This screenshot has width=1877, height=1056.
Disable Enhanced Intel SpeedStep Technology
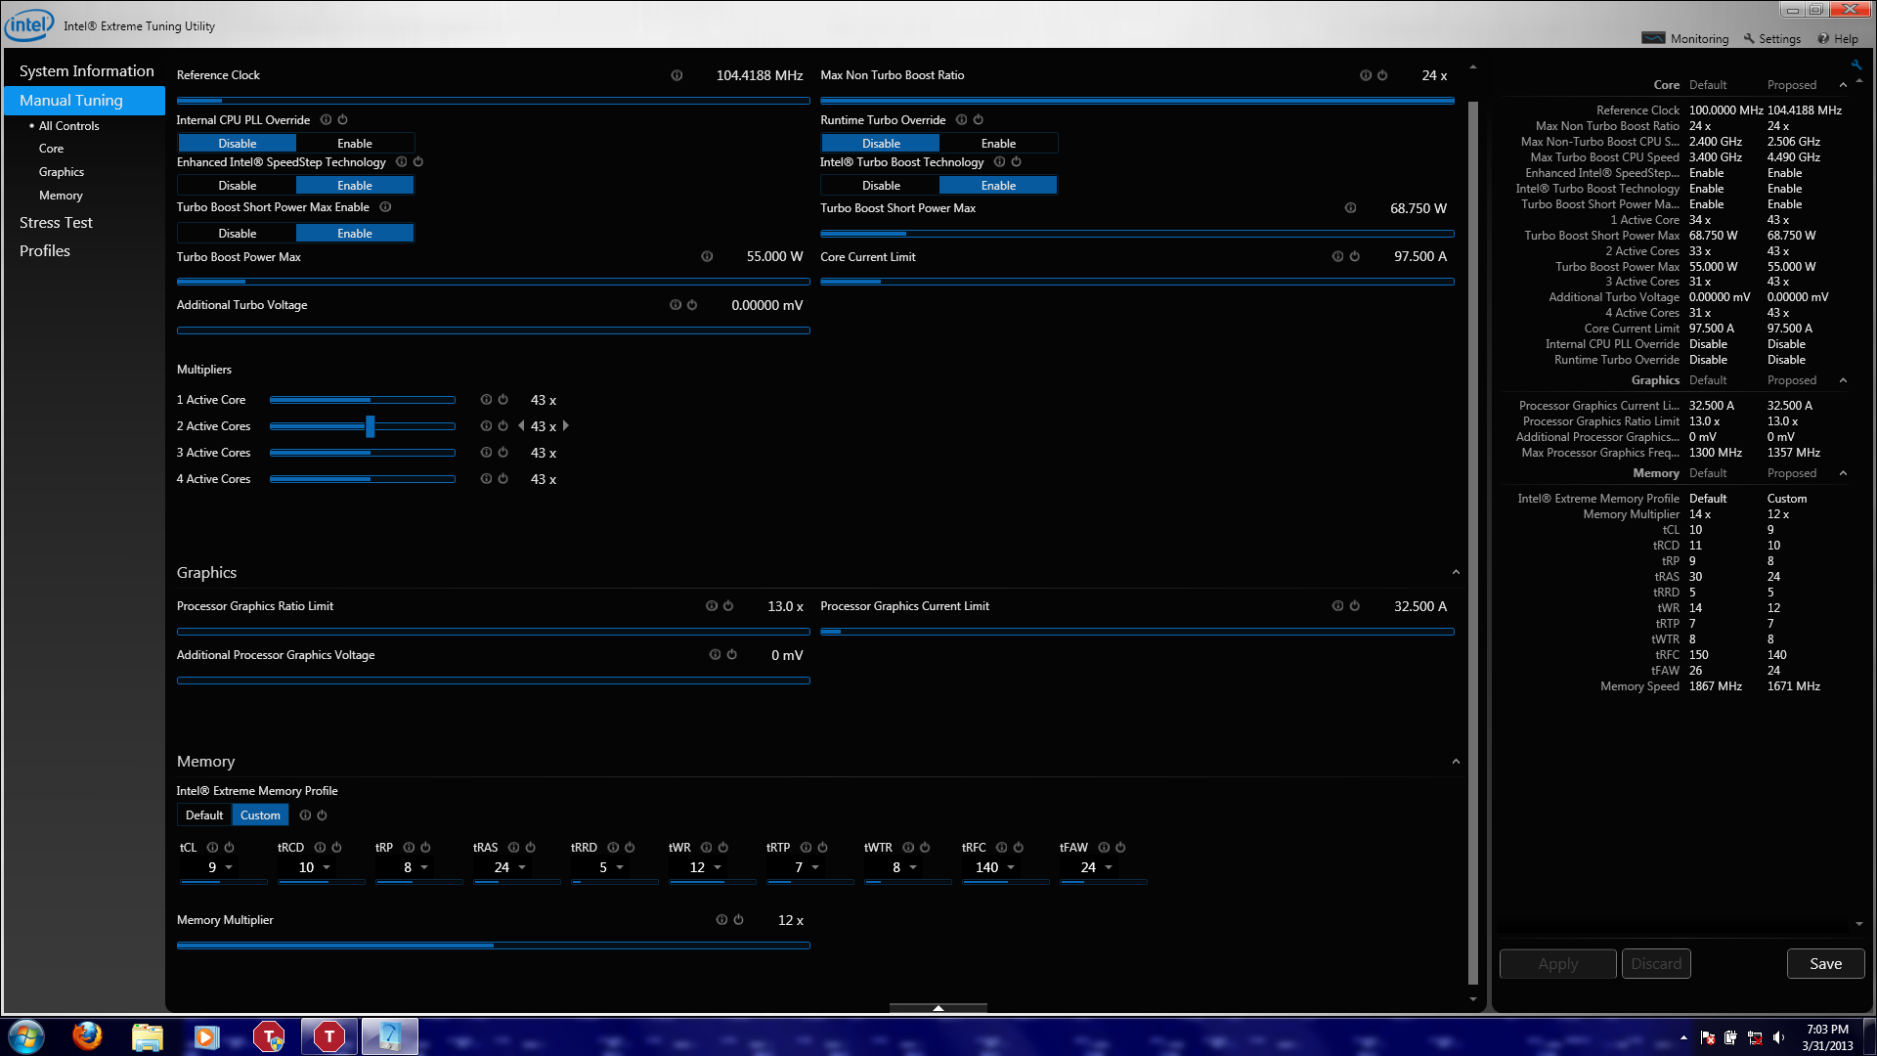point(237,185)
